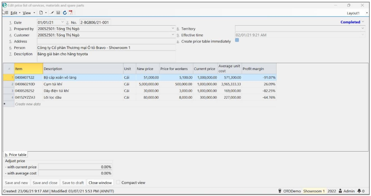Viewport: 371px width, 196px height.
Task: Toggle the Create price table immediately checkbox
Action: [237, 40]
